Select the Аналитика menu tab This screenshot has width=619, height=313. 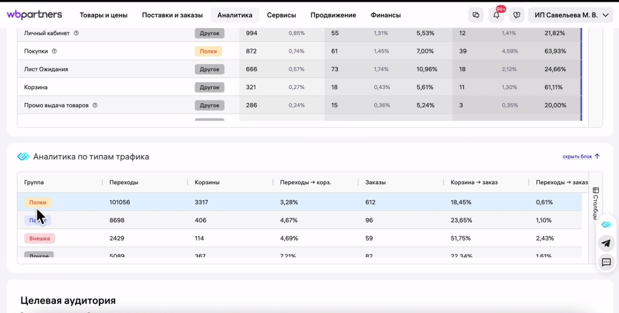(235, 16)
